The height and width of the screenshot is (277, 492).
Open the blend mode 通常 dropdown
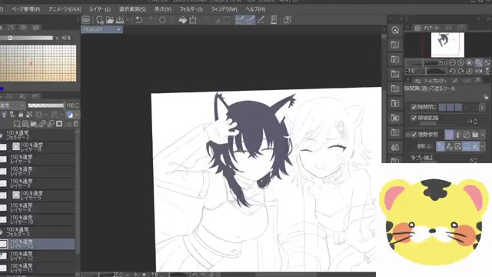(x=12, y=105)
